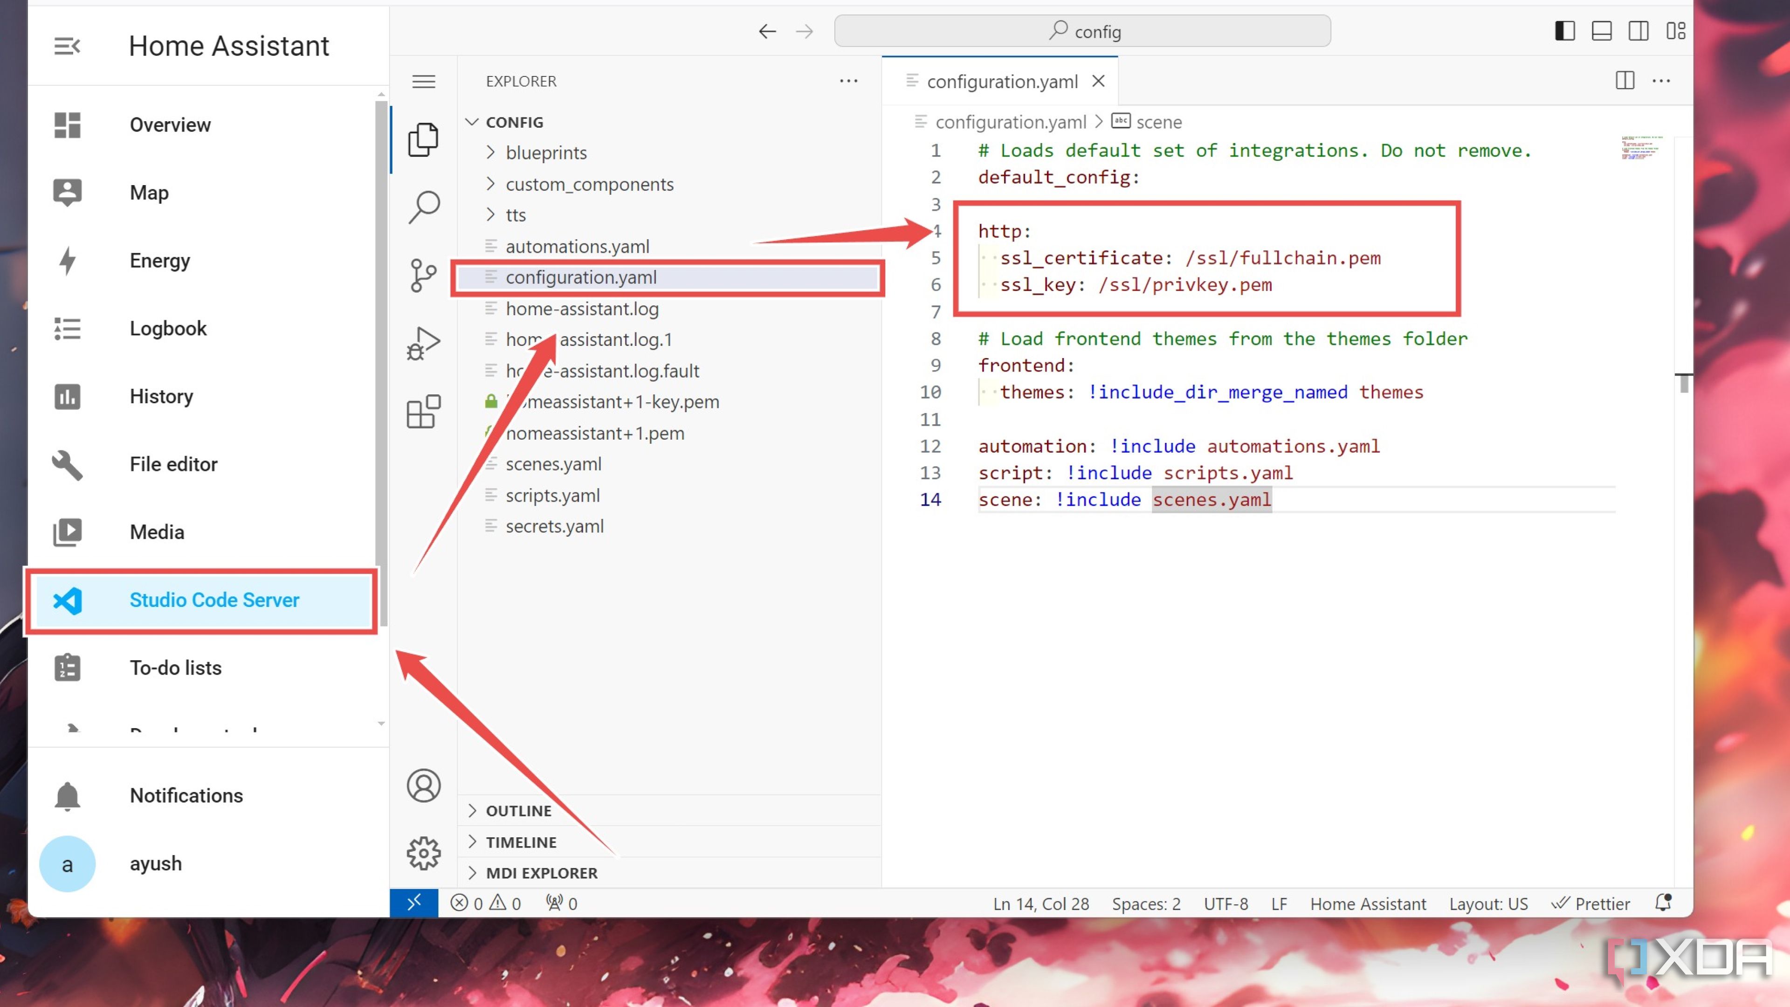Open the Extensions view icon

423,411
